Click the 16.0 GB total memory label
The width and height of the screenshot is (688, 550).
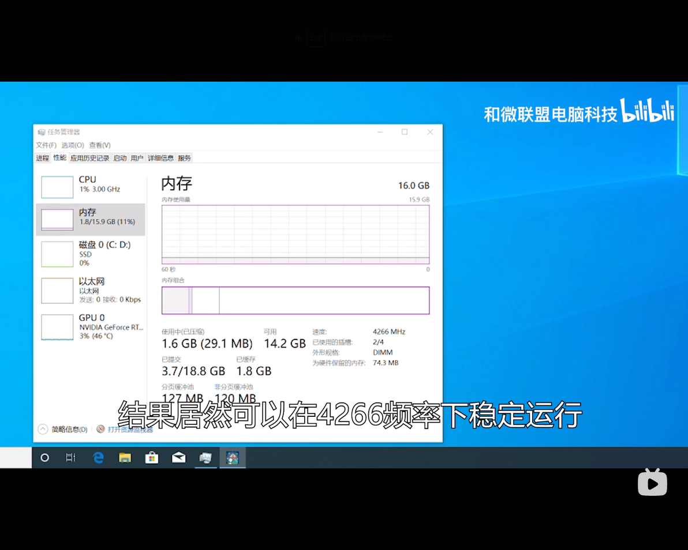[414, 186]
